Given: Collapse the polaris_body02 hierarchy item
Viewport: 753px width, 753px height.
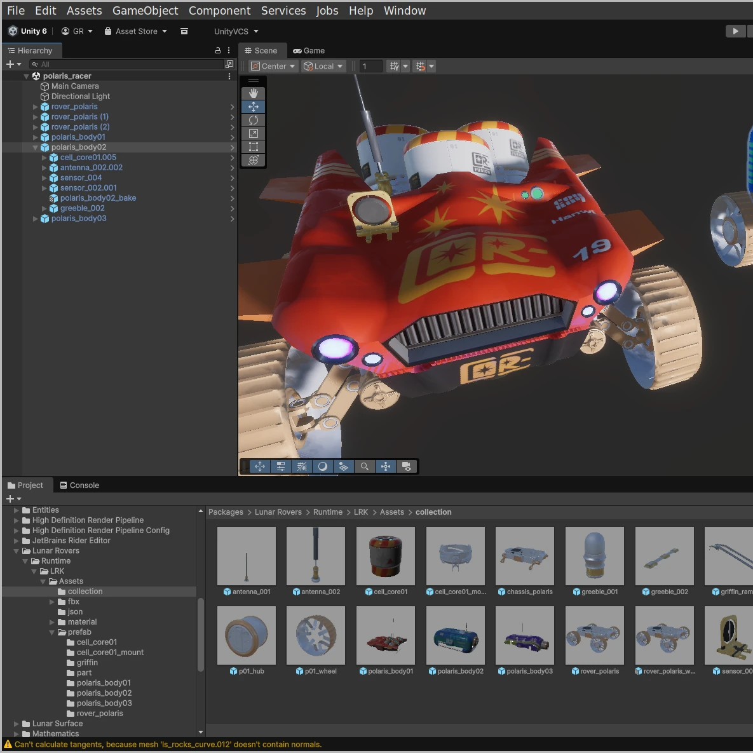Looking at the screenshot, I should pyautogui.click(x=35, y=147).
